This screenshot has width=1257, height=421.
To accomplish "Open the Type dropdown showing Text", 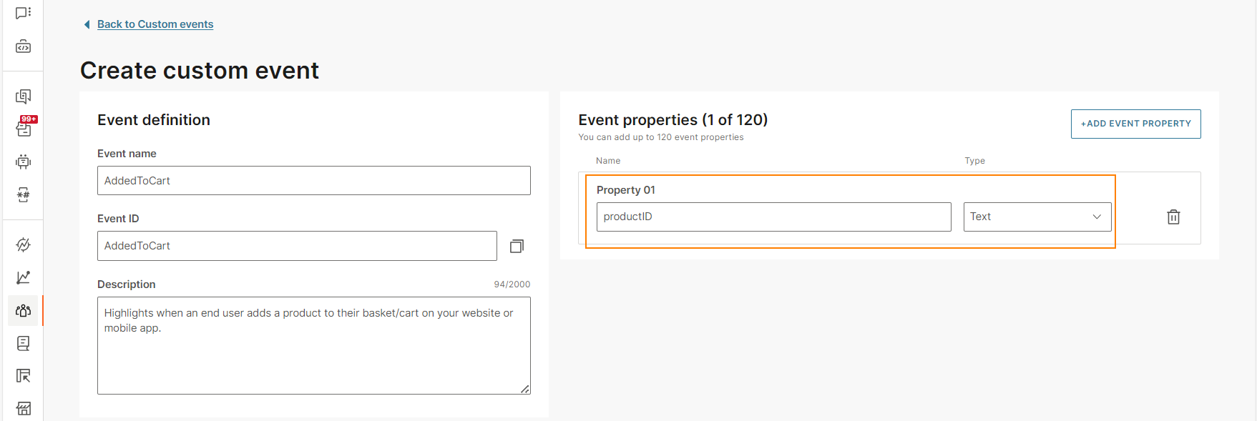I will coord(1037,217).
